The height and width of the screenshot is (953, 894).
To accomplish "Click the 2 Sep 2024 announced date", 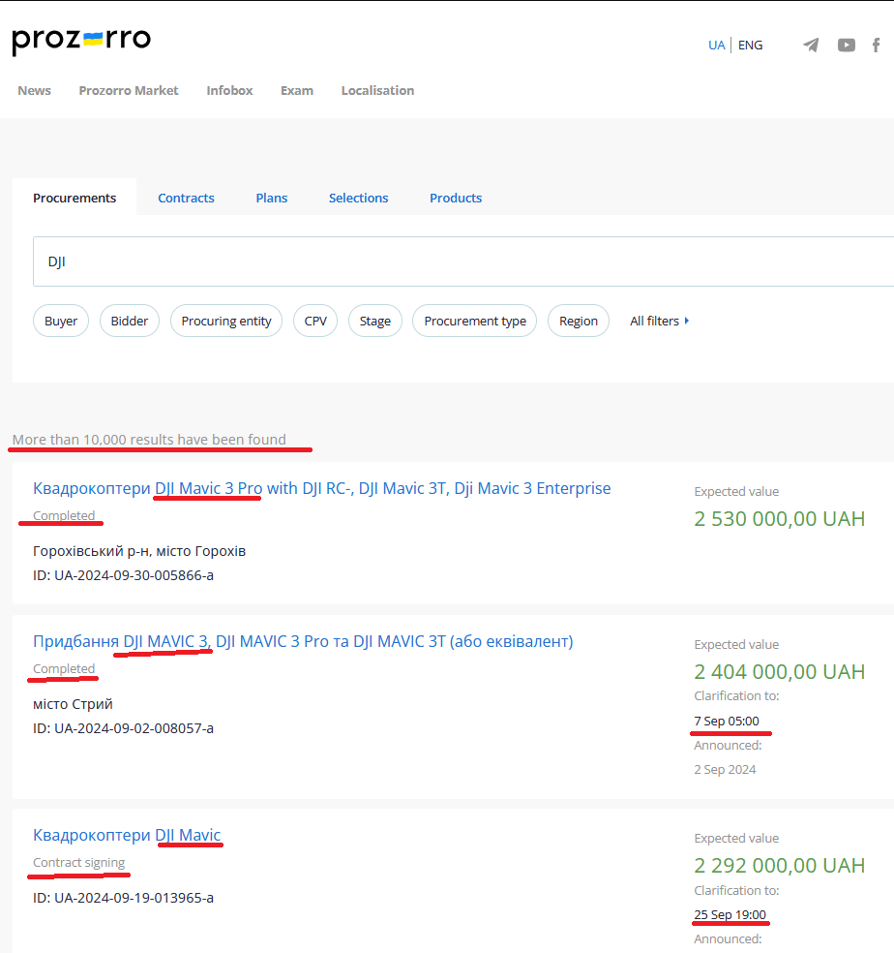I will 725,769.
